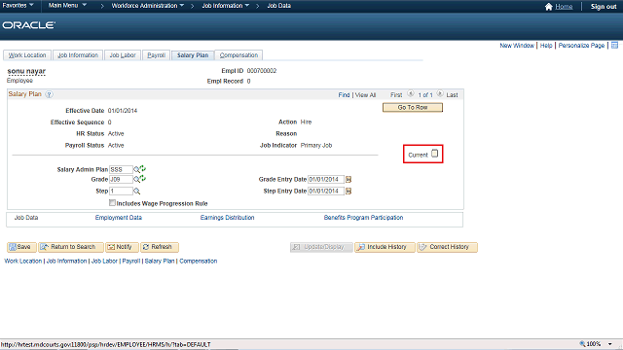Switch to the Work Location tab
Viewport: 623px width, 350px height.
point(27,55)
